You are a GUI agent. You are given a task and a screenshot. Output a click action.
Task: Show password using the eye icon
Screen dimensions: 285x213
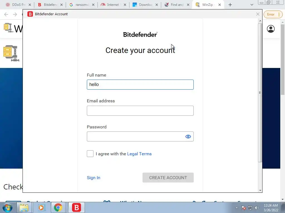pos(188,136)
